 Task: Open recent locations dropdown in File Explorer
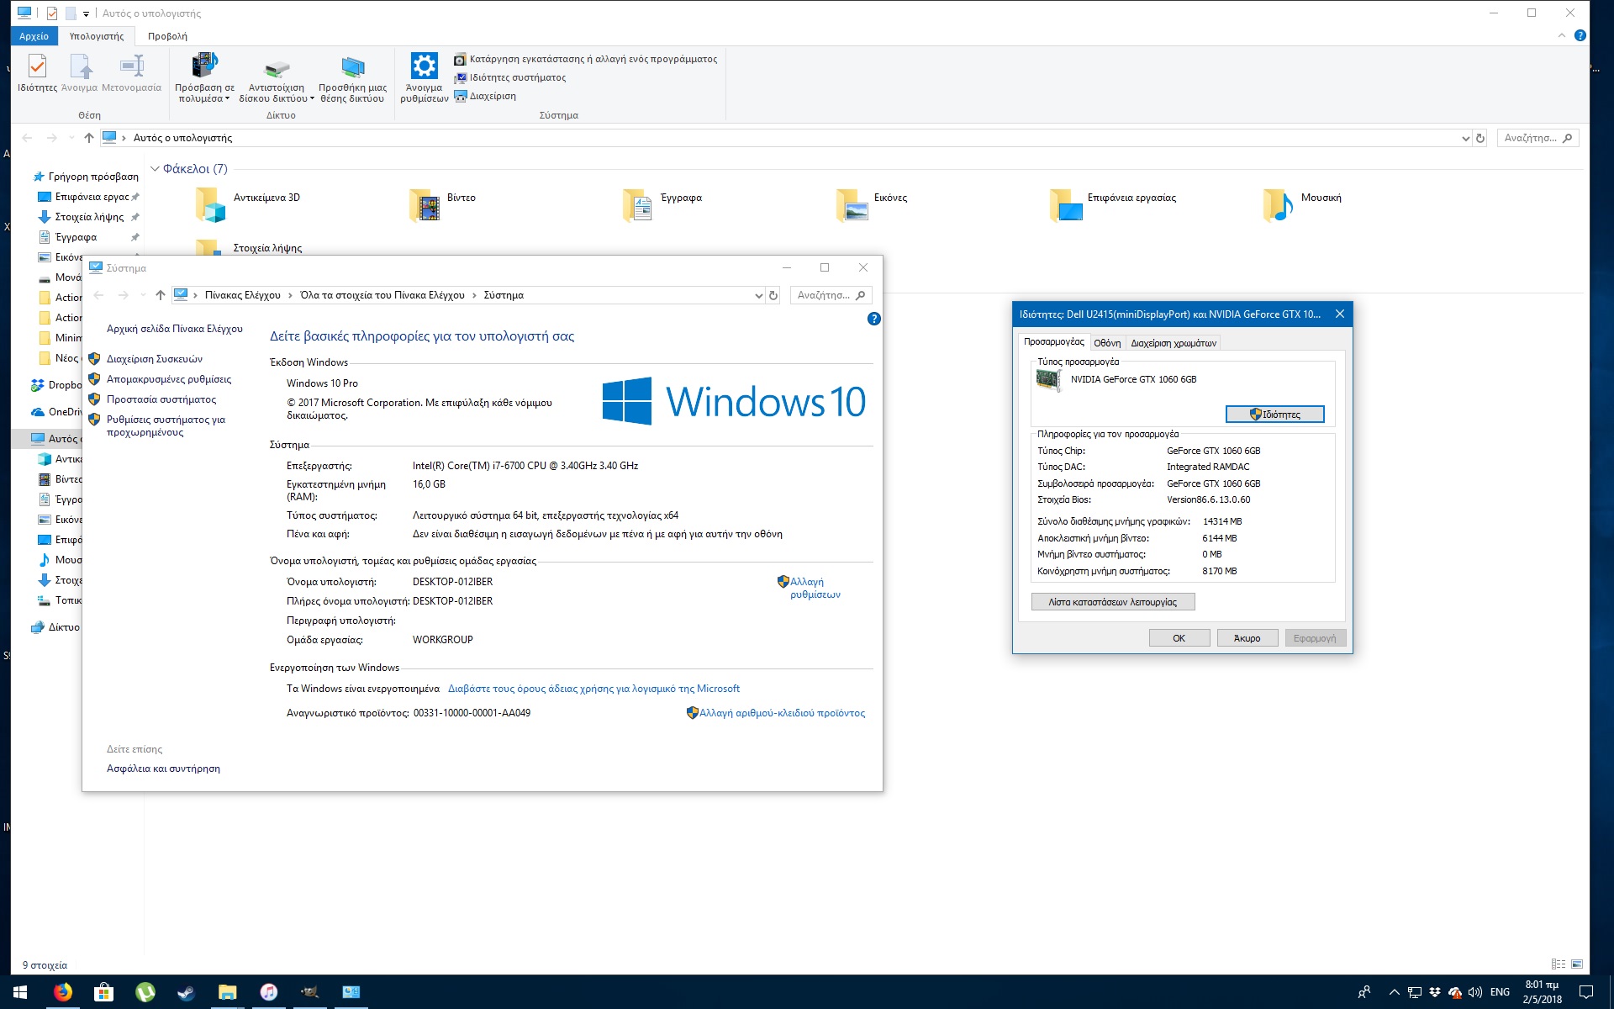coord(71,138)
